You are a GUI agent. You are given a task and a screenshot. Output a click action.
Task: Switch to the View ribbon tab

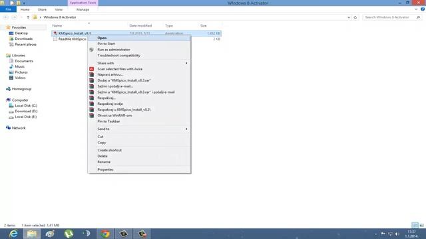(59, 9)
